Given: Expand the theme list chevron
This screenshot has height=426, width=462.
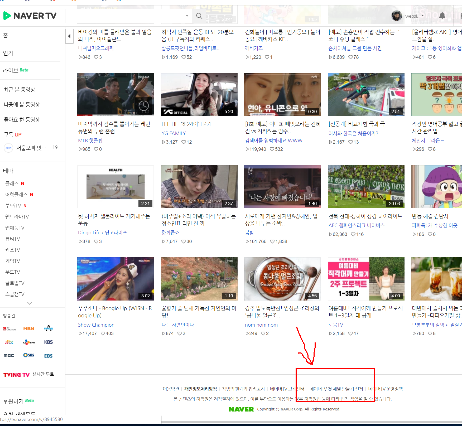Looking at the screenshot, I should tap(30, 303).
